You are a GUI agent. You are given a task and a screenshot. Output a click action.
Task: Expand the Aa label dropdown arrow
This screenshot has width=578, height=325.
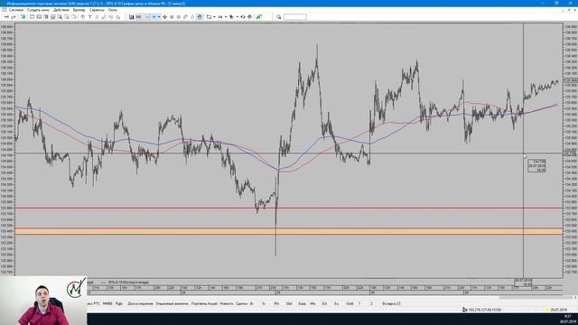click(x=226, y=17)
